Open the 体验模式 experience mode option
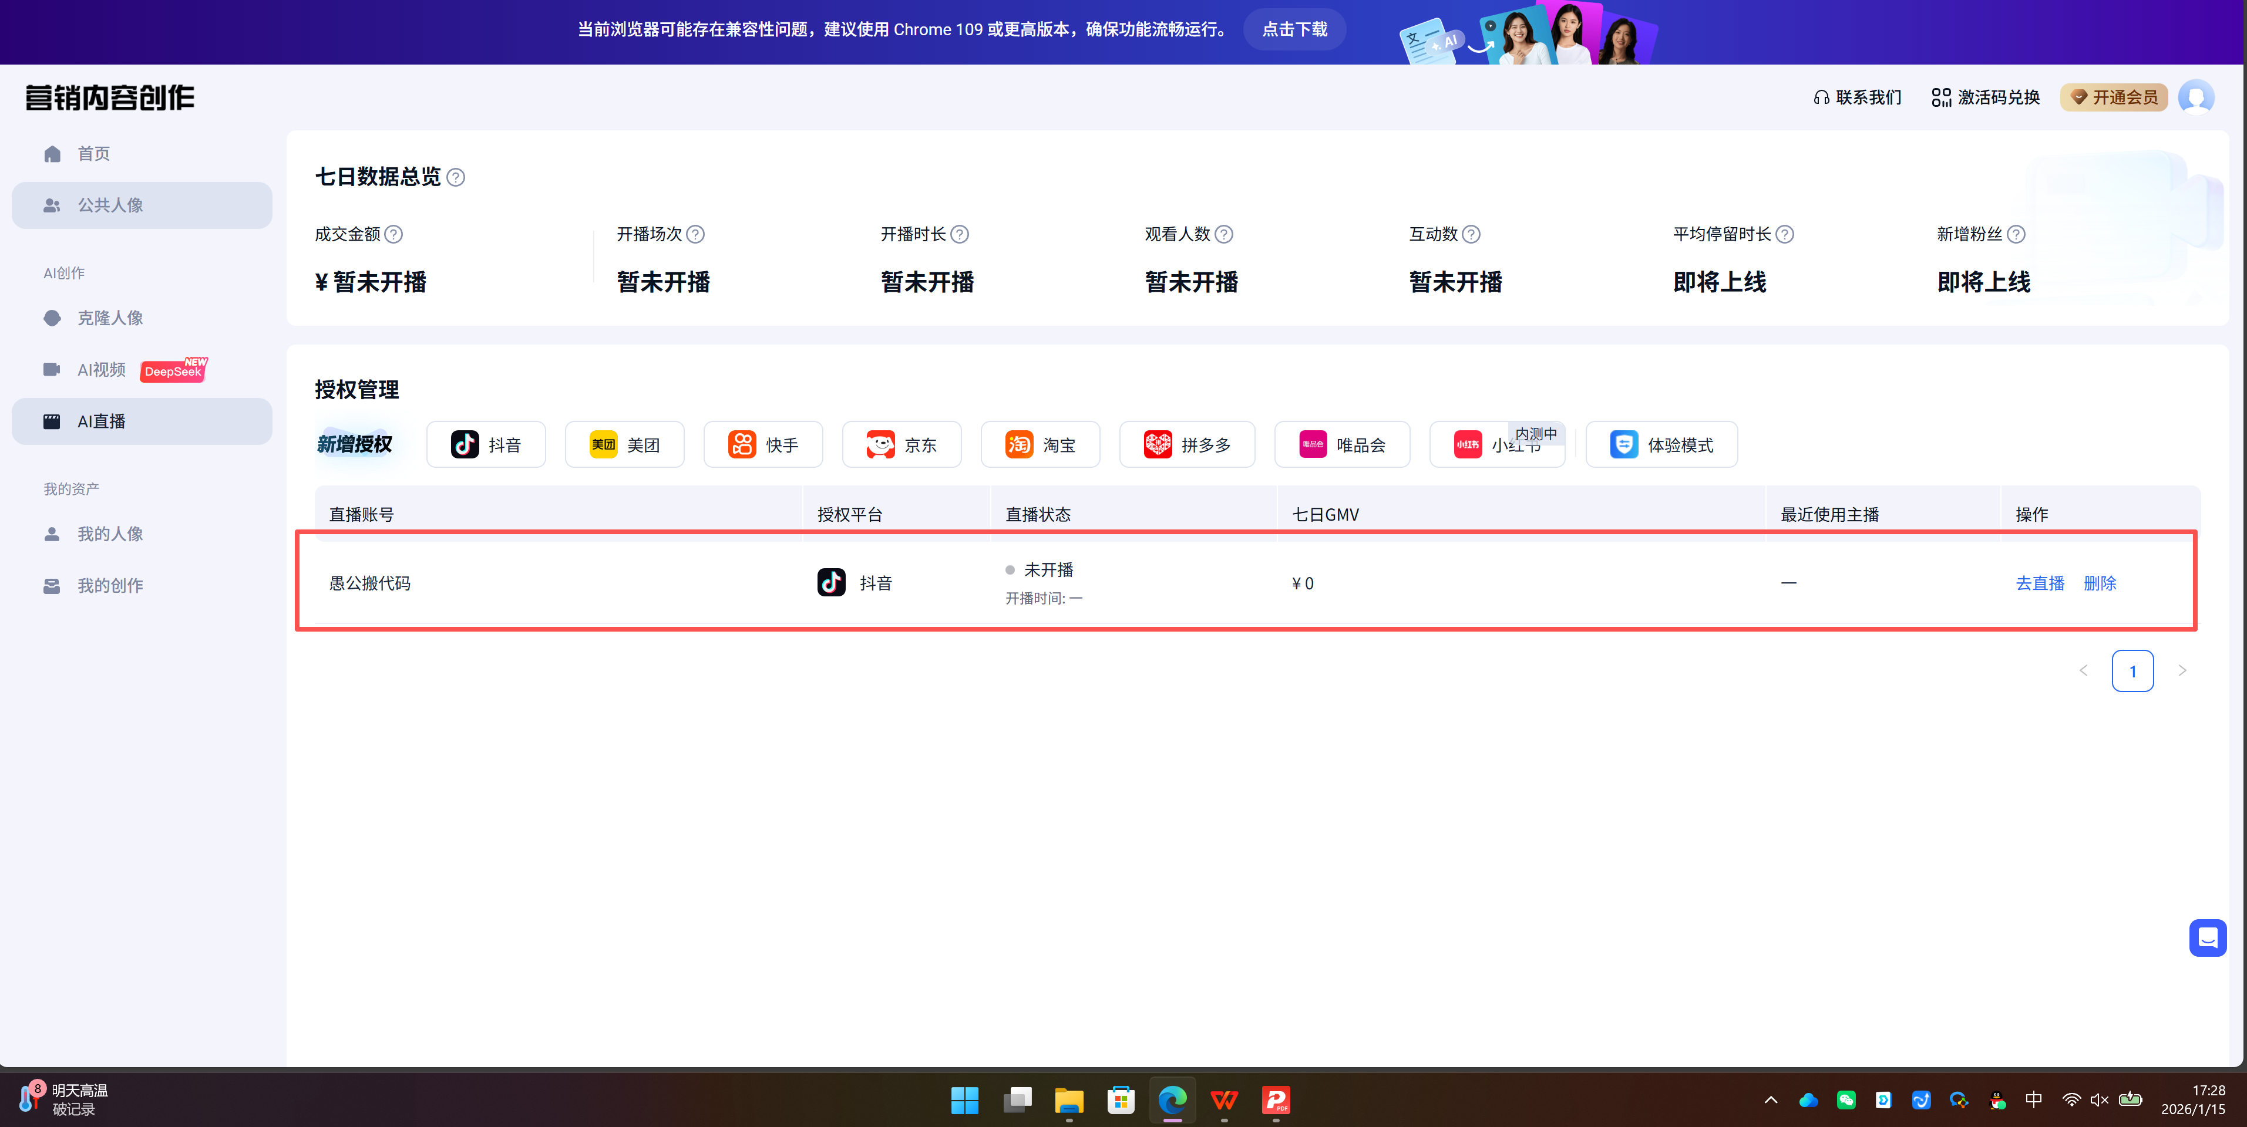The width and height of the screenshot is (2247, 1127). tap(1661, 444)
